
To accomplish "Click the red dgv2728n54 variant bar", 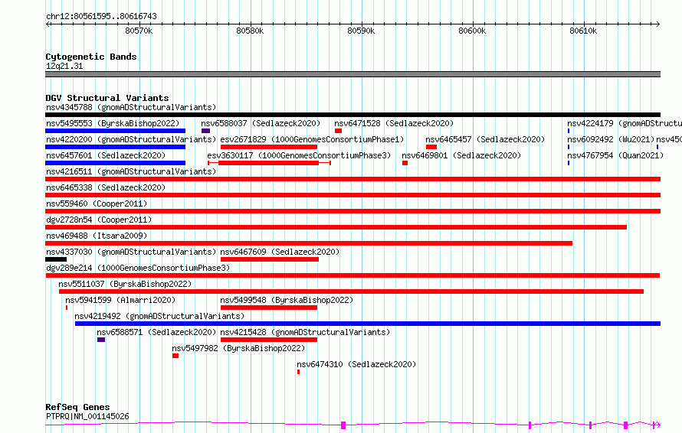I will point(336,227).
